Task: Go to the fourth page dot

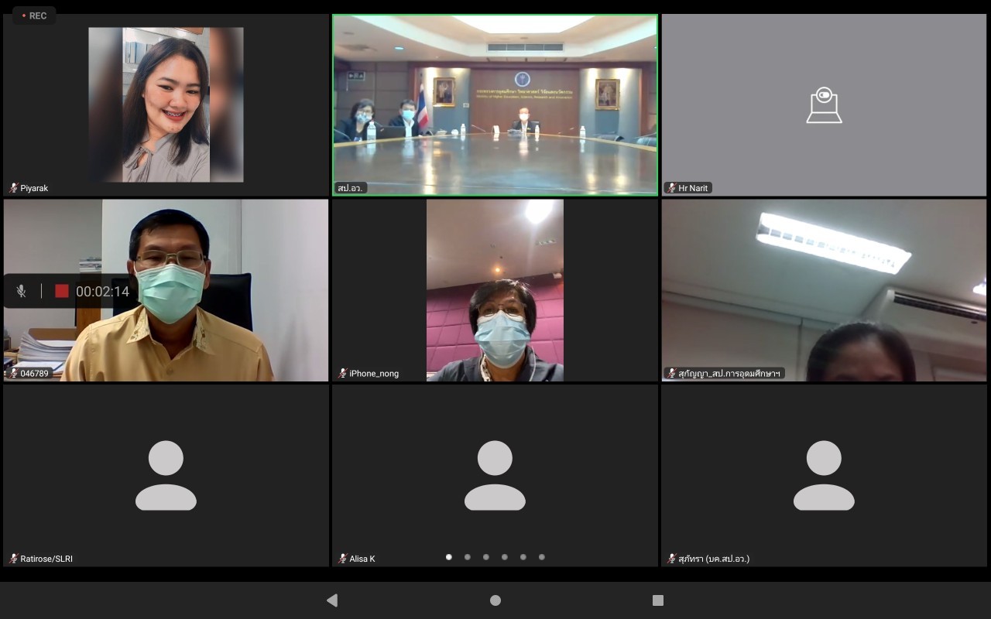Action: coord(505,557)
